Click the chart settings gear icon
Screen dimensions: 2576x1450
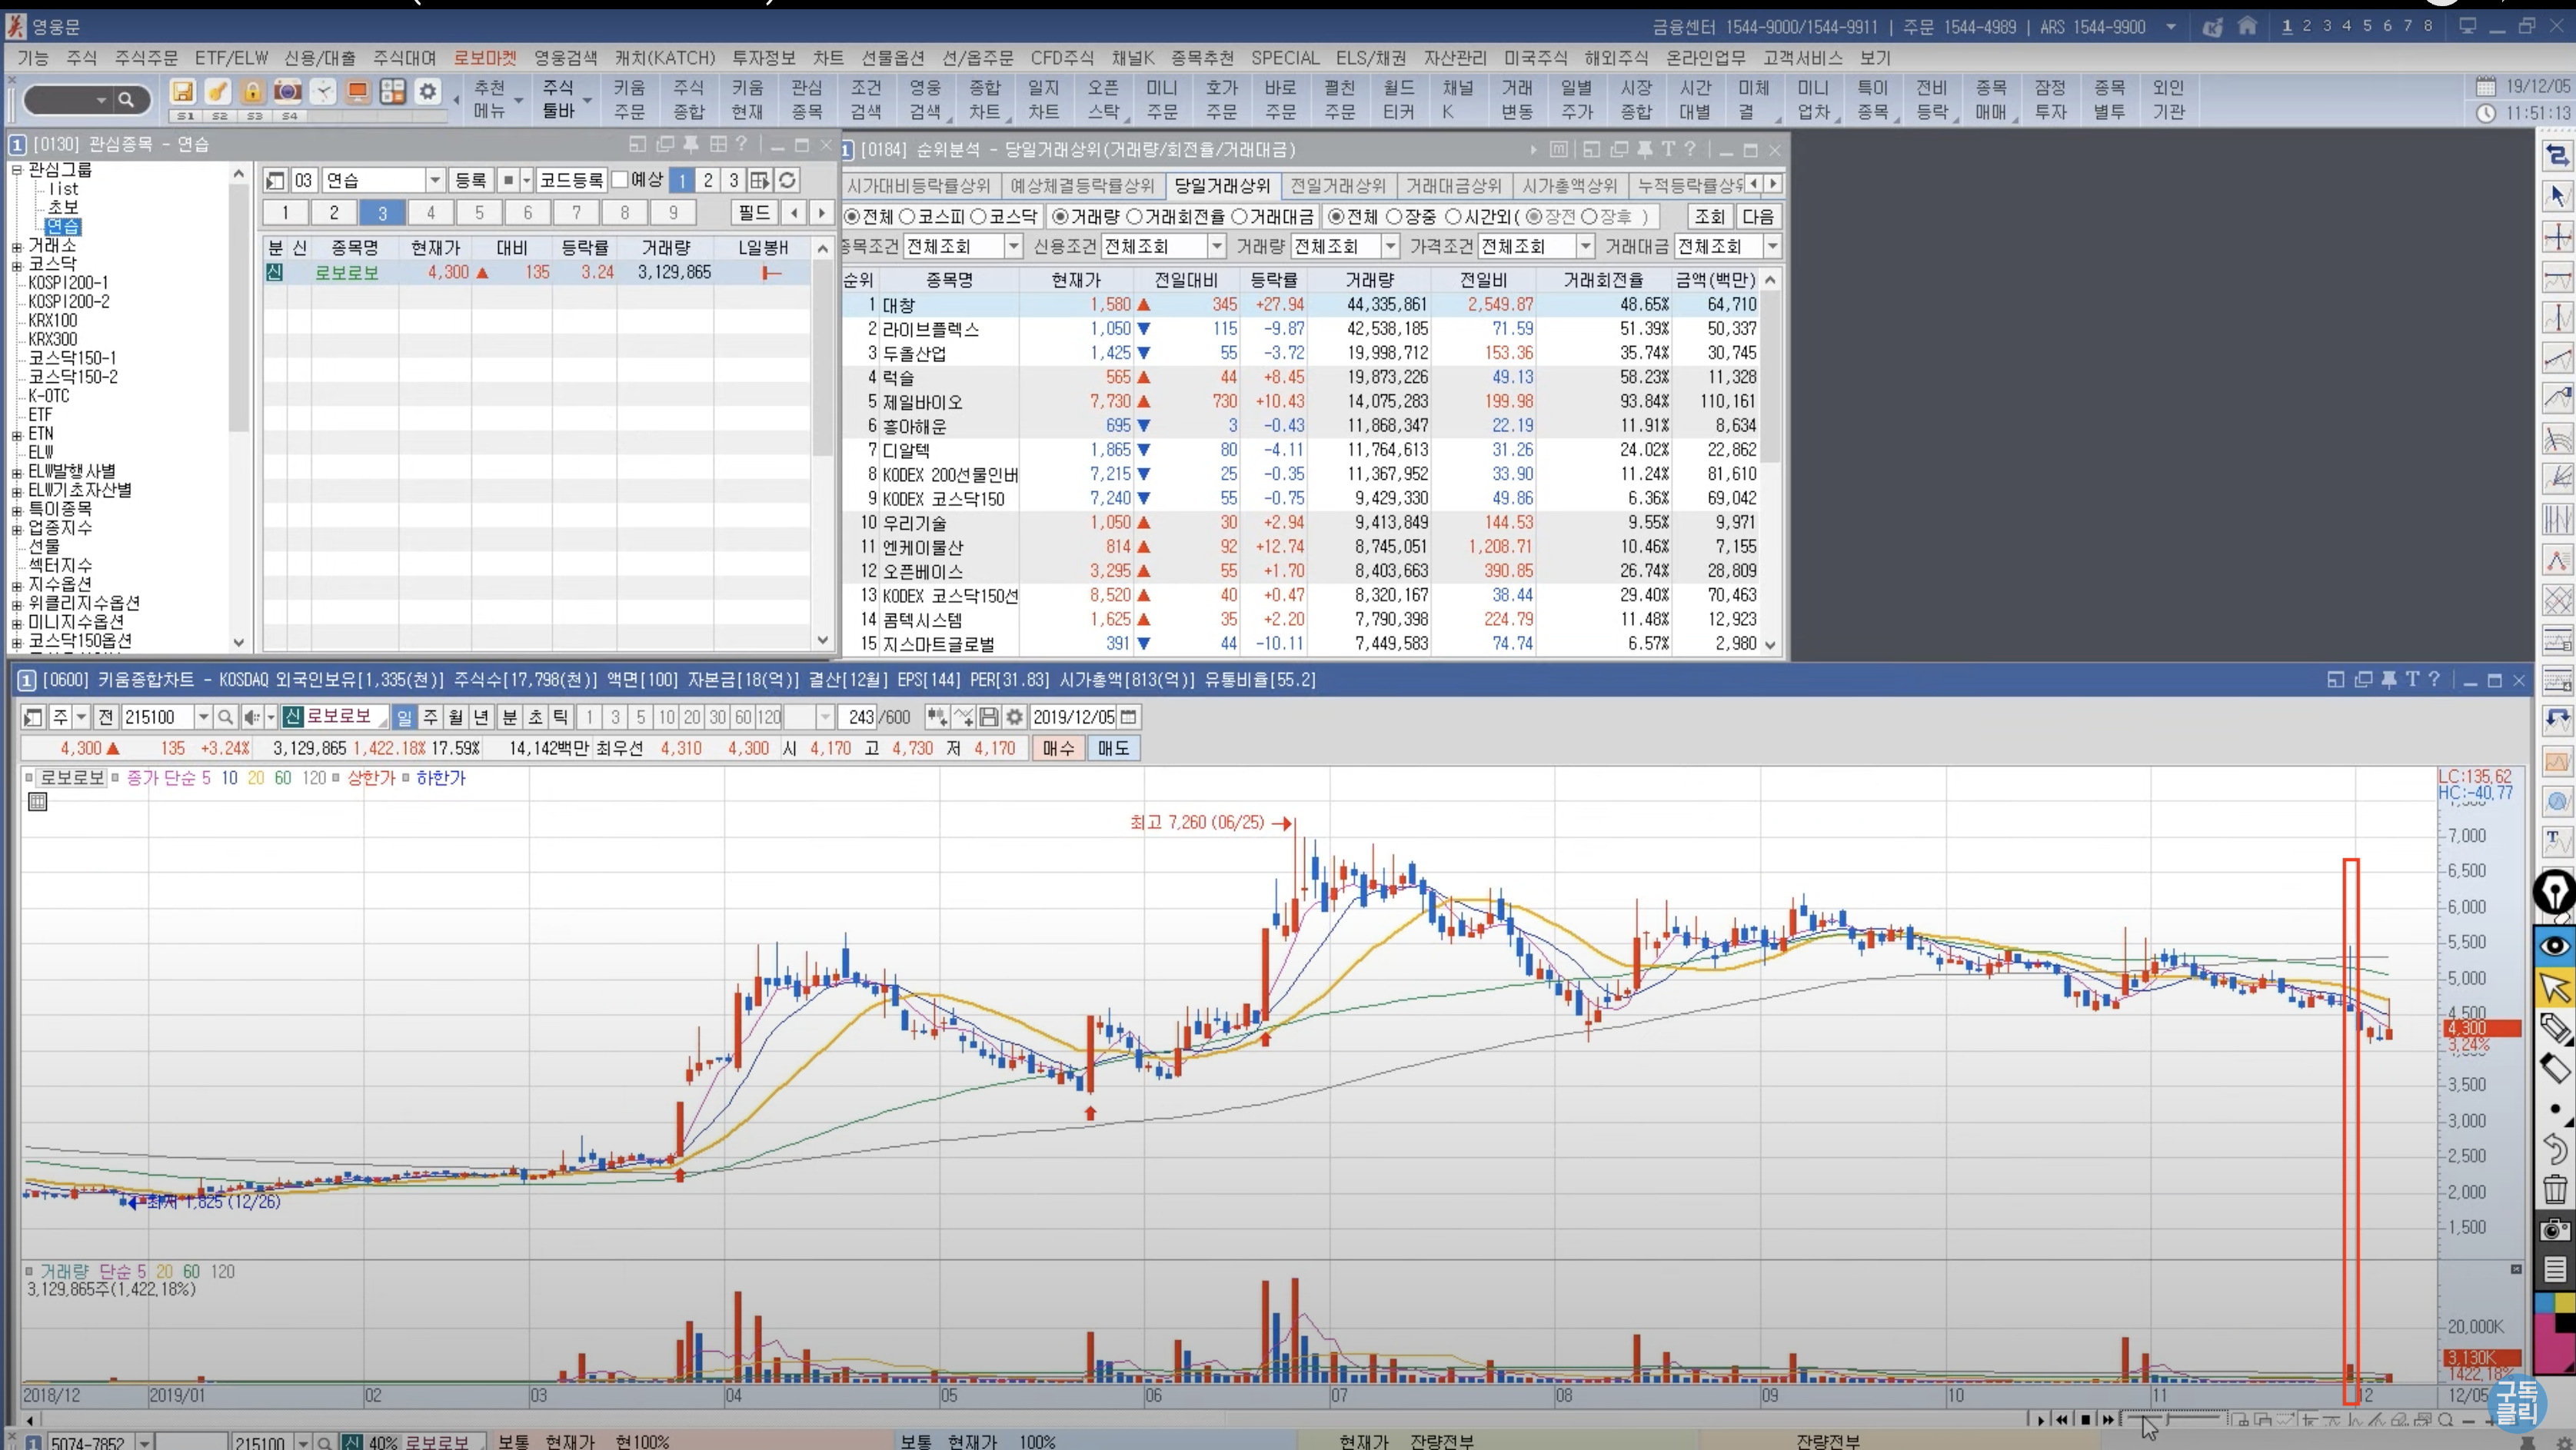coord(1014,717)
